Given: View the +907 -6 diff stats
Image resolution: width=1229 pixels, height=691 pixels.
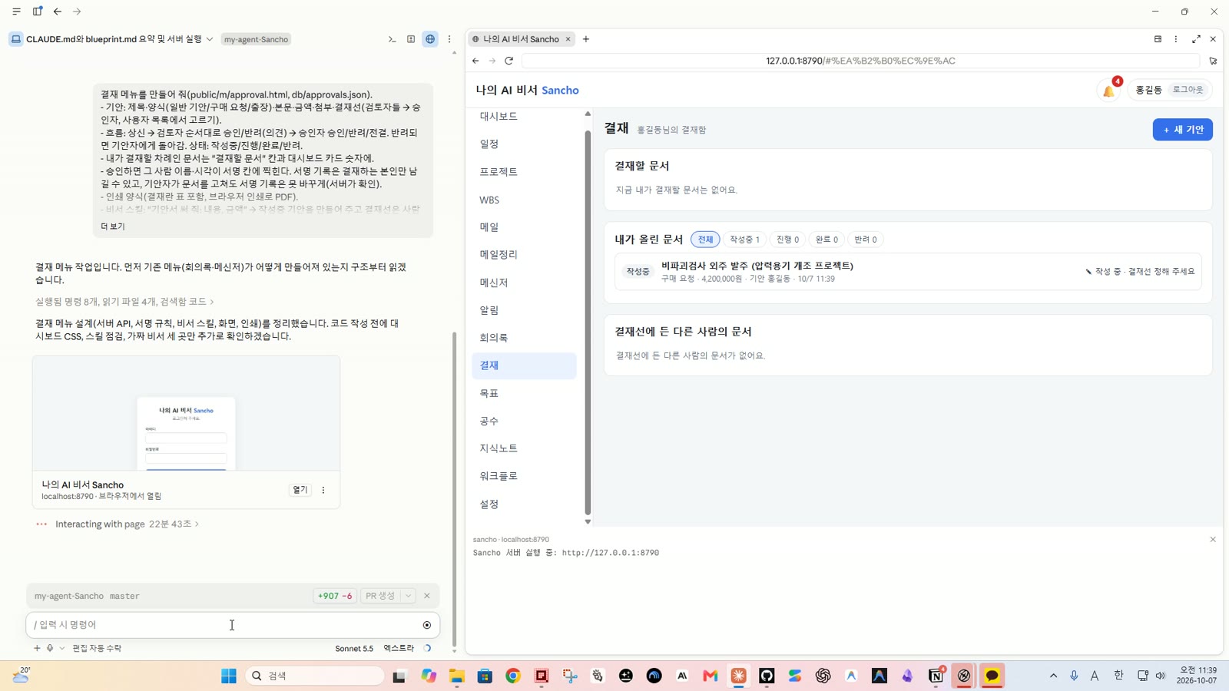Looking at the screenshot, I should 334,596.
